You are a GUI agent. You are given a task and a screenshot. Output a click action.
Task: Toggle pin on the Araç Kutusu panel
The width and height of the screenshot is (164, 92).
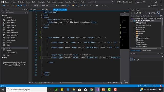[x=25, y=10]
